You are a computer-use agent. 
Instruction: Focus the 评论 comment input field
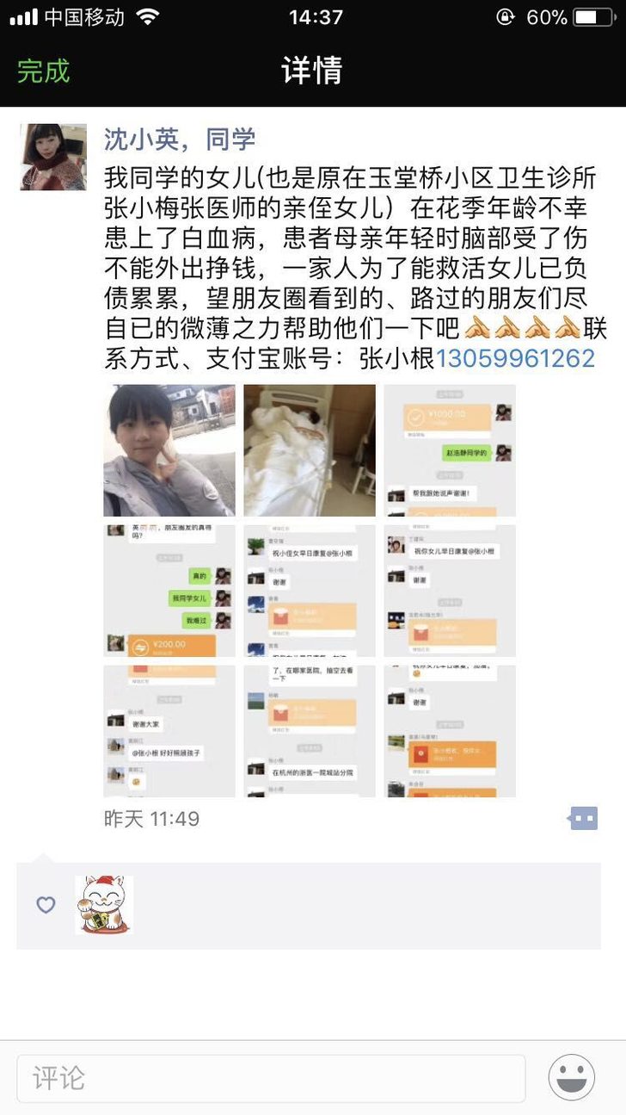click(271, 1078)
